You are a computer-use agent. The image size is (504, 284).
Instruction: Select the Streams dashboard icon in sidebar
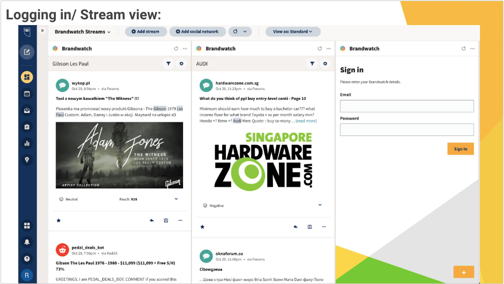[27, 77]
